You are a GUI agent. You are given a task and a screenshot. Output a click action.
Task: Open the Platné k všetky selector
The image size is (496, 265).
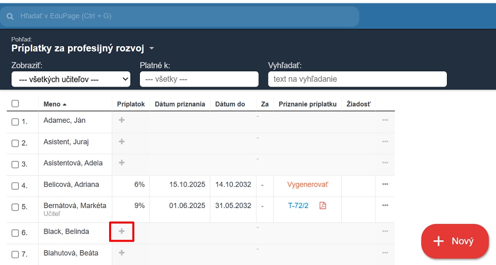(x=199, y=79)
